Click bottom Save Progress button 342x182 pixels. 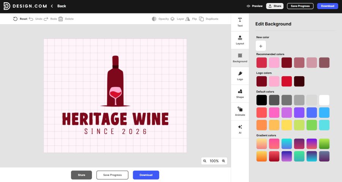[x=112, y=175]
